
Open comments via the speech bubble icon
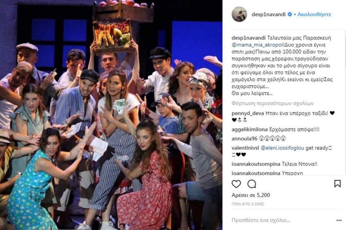pos(252,184)
